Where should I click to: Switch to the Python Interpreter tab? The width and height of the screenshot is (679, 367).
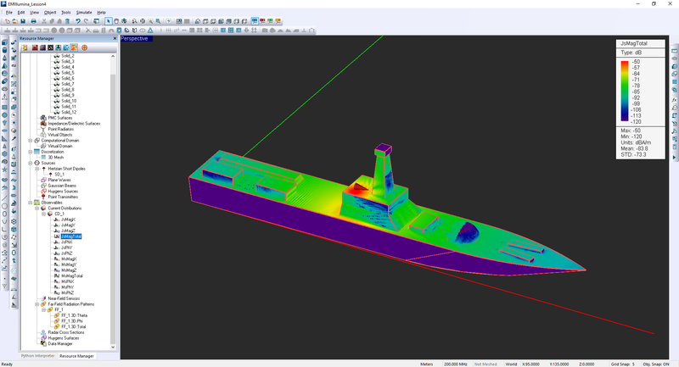pyautogui.click(x=39, y=356)
